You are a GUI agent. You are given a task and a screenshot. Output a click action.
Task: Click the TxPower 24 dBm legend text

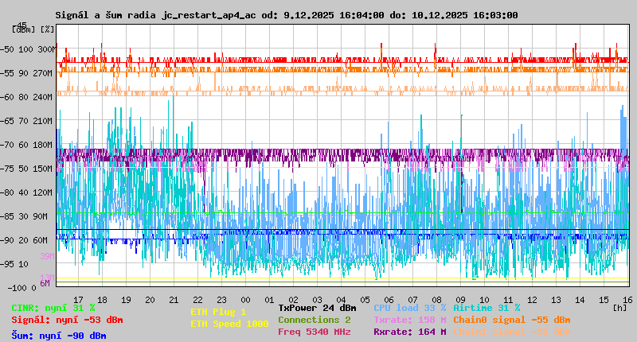coord(317,308)
